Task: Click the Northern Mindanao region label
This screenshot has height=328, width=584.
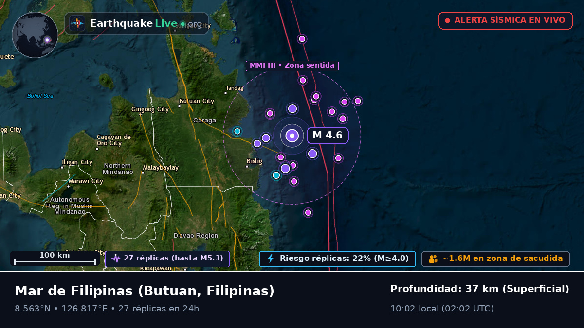Action: (118, 169)
